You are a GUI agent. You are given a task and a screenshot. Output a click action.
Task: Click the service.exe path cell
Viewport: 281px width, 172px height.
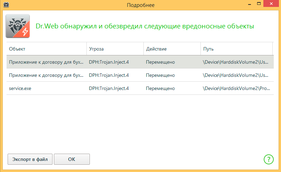[237, 88]
